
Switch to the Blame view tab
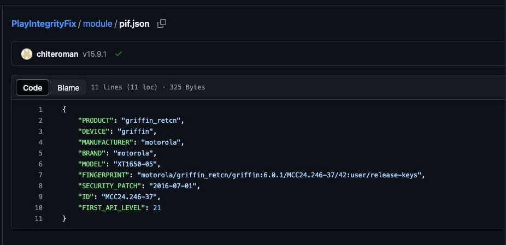pyautogui.click(x=68, y=87)
